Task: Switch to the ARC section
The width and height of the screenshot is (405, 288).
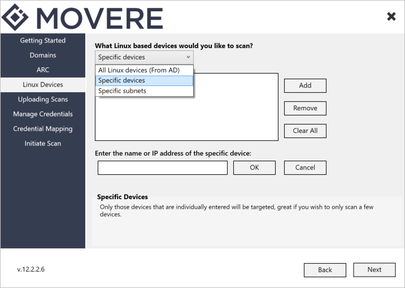Action: click(43, 70)
